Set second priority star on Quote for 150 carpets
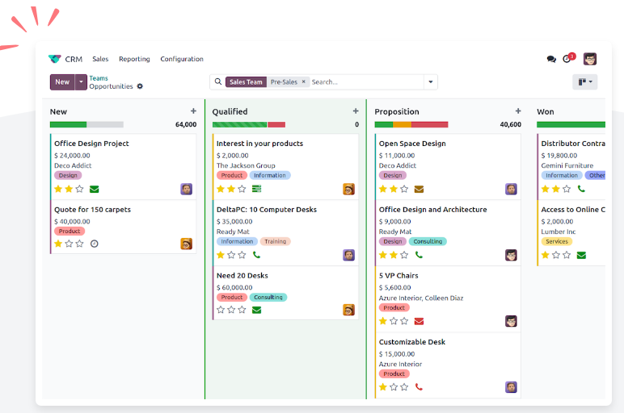This screenshot has width=624, height=413. [x=69, y=244]
